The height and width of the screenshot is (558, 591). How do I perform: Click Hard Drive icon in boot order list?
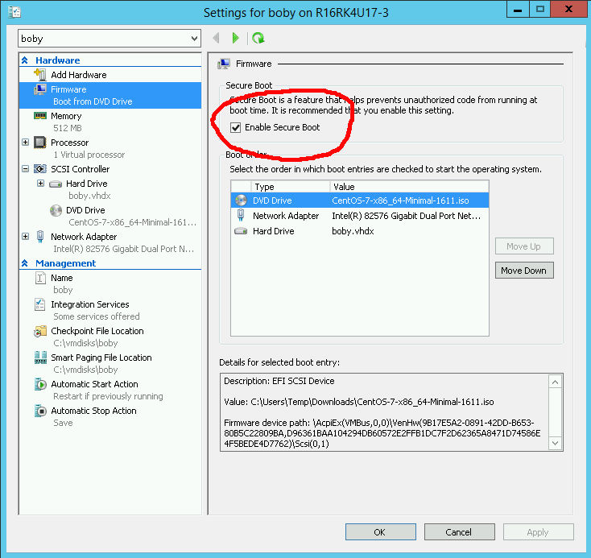[241, 231]
